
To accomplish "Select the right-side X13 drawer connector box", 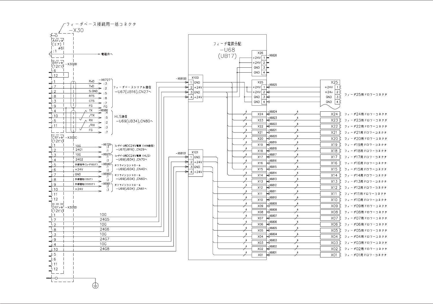I will 330,182.
